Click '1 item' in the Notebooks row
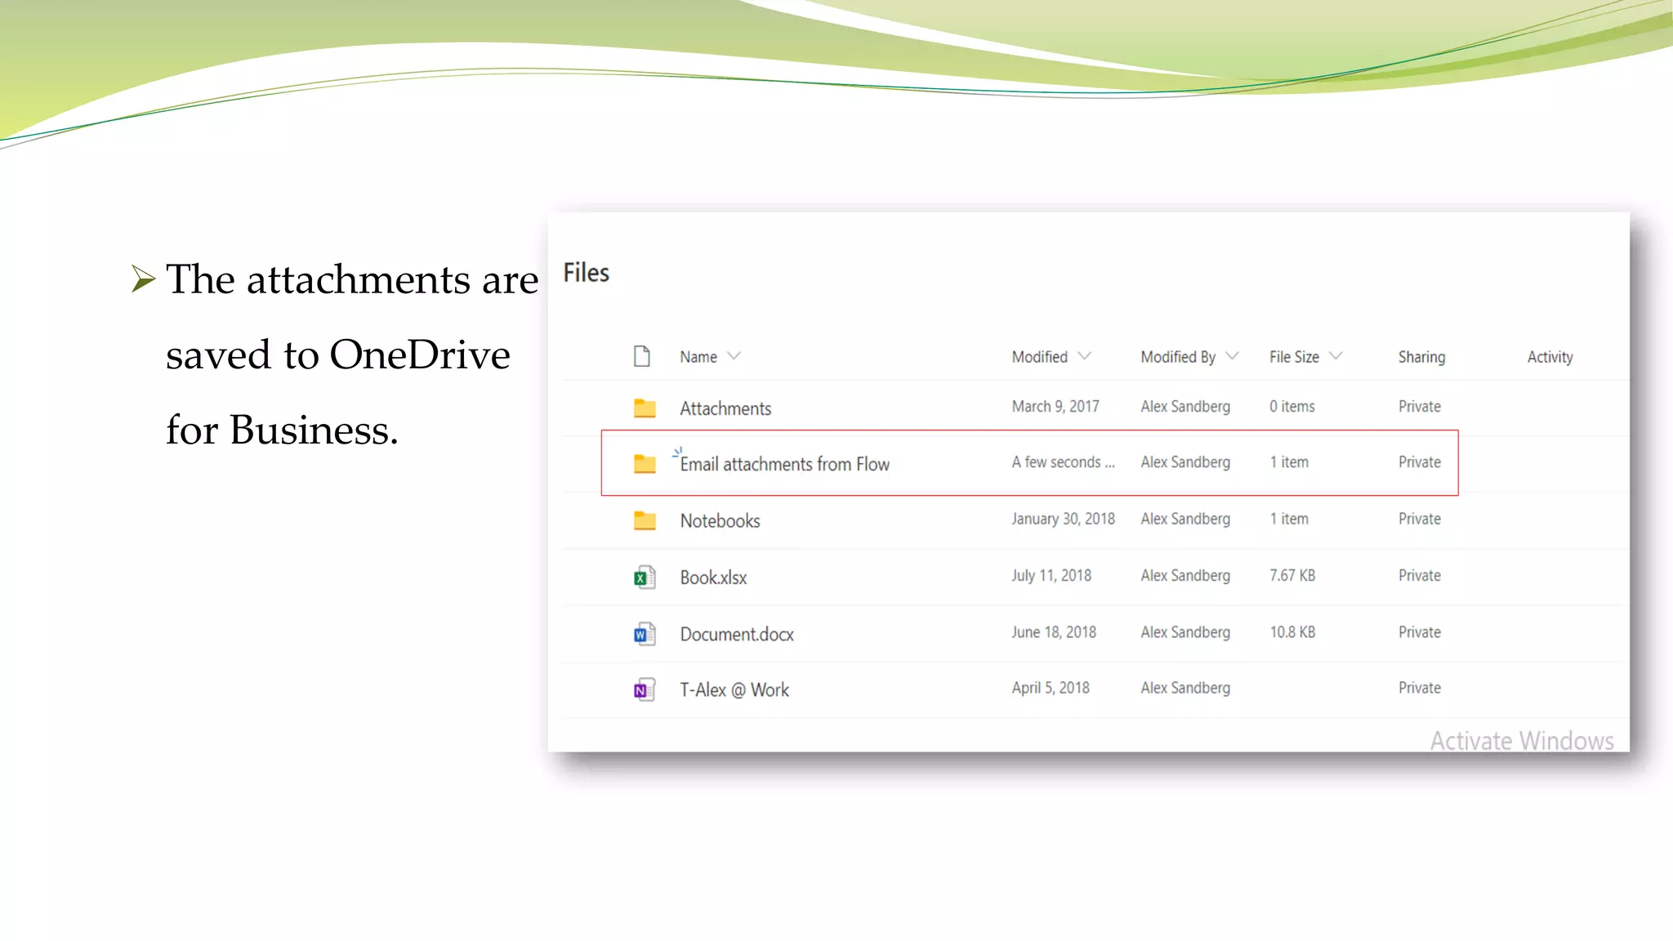 pyautogui.click(x=1288, y=519)
